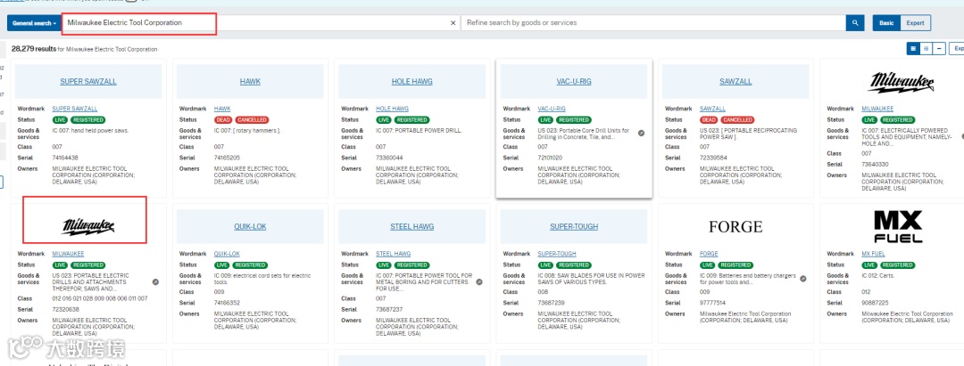Screen dimensions: 964x366
Task: Open the SUPER SAWZALL card title link
Action: (x=87, y=82)
